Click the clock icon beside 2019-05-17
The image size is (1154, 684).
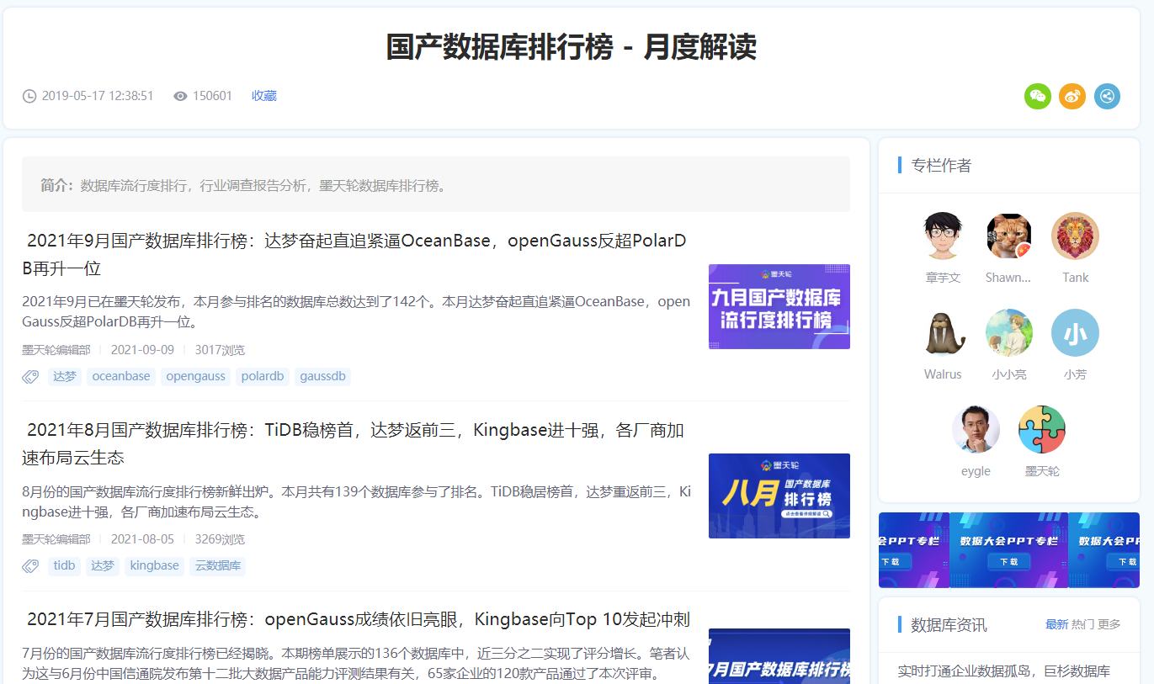pos(29,96)
